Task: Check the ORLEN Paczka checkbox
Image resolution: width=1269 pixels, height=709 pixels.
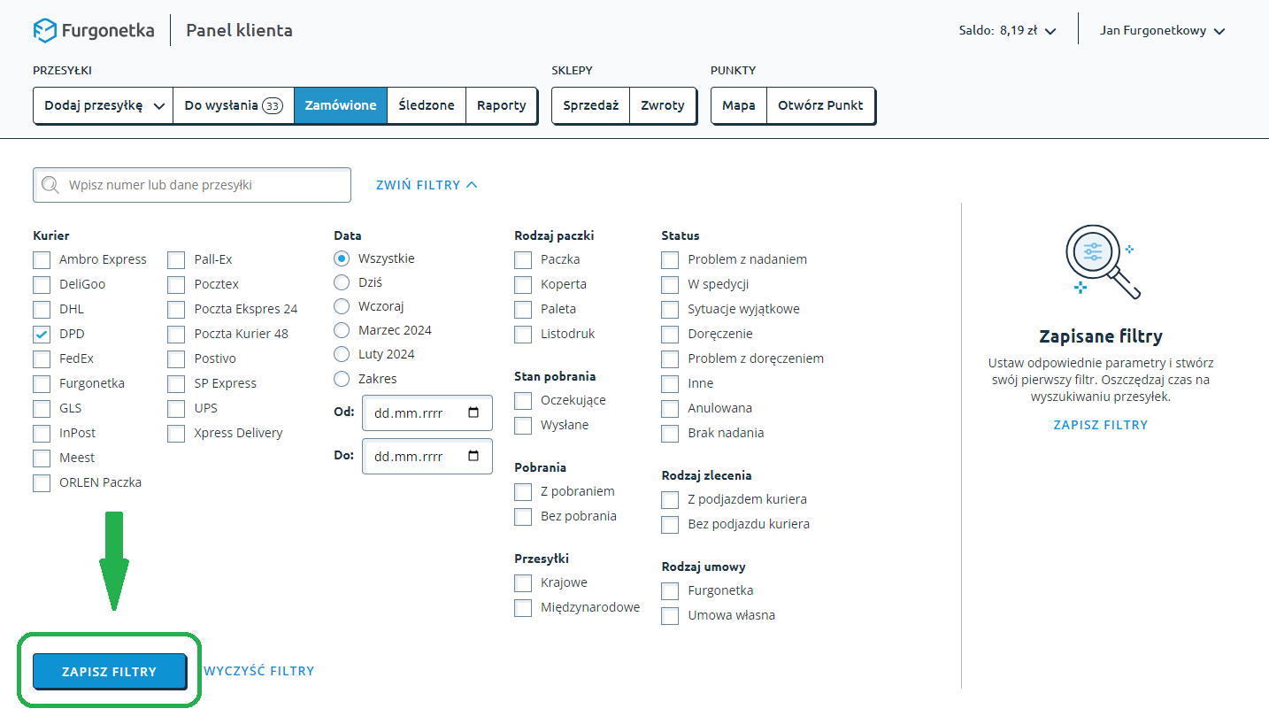Action: pos(42,482)
